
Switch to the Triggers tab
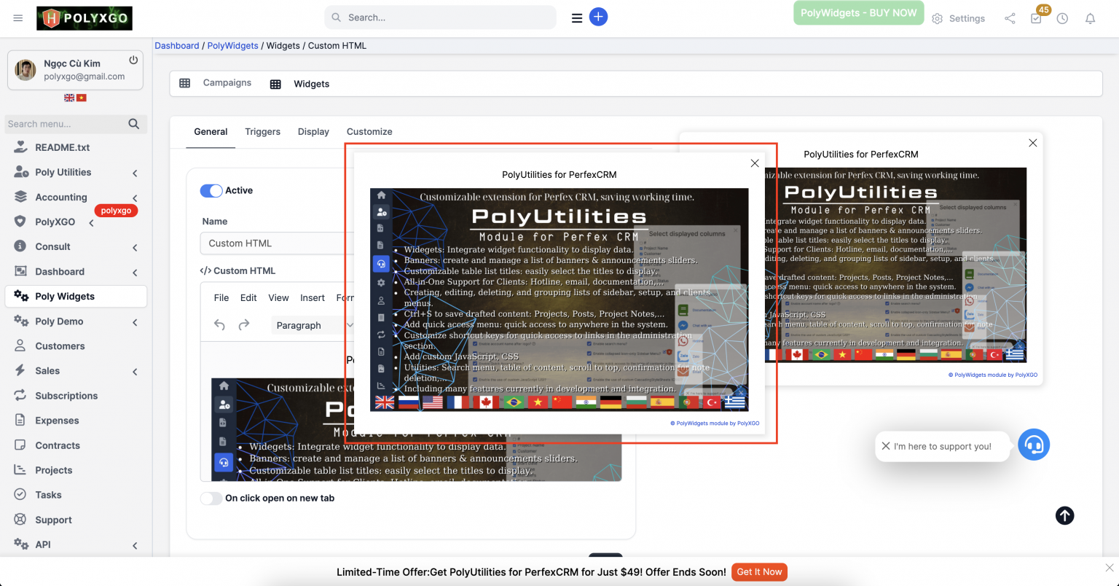(x=262, y=132)
